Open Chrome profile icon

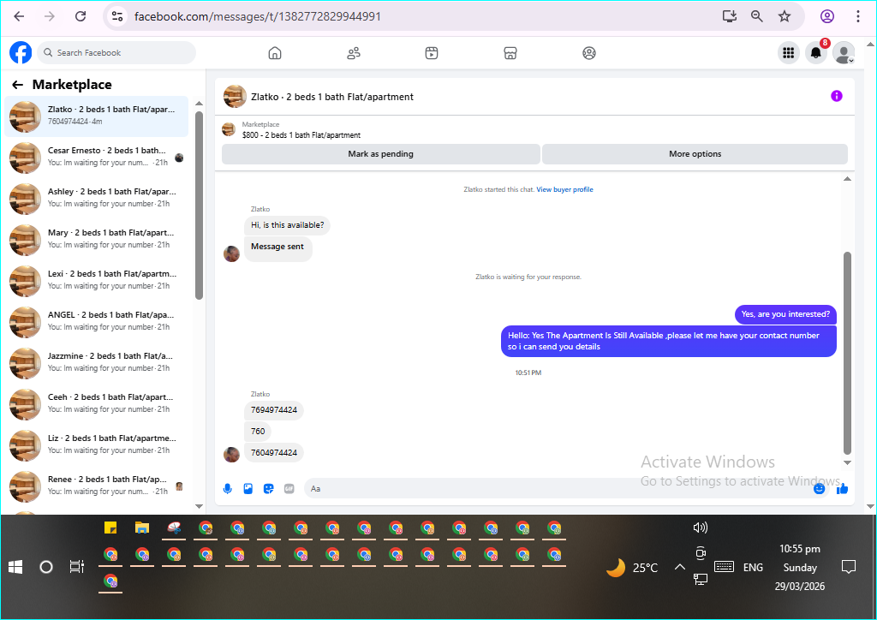coord(827,16)
